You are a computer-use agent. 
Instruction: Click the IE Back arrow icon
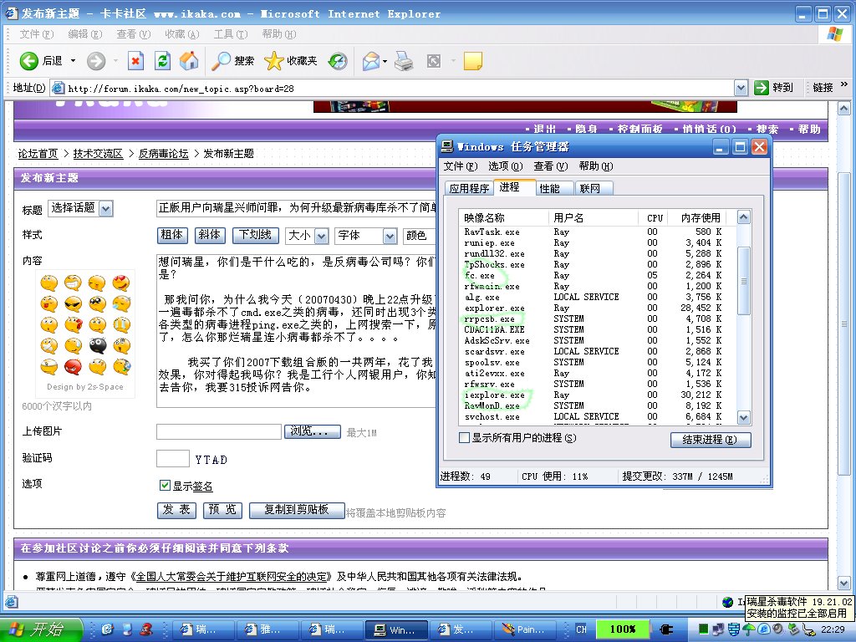click(x=29, y=60)
